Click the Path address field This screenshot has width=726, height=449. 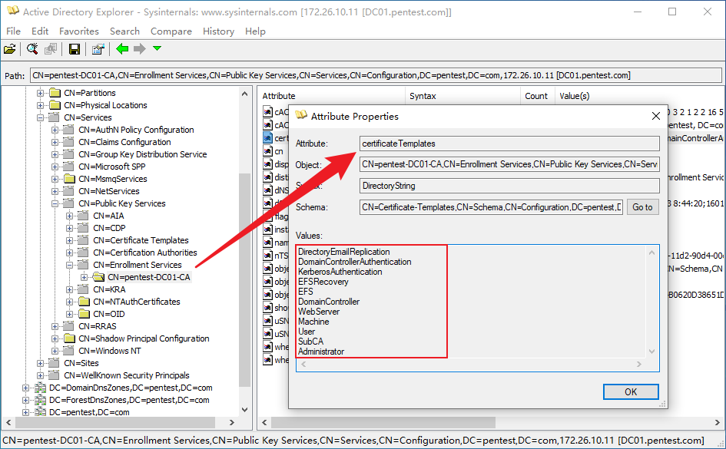tap(376, 75)
